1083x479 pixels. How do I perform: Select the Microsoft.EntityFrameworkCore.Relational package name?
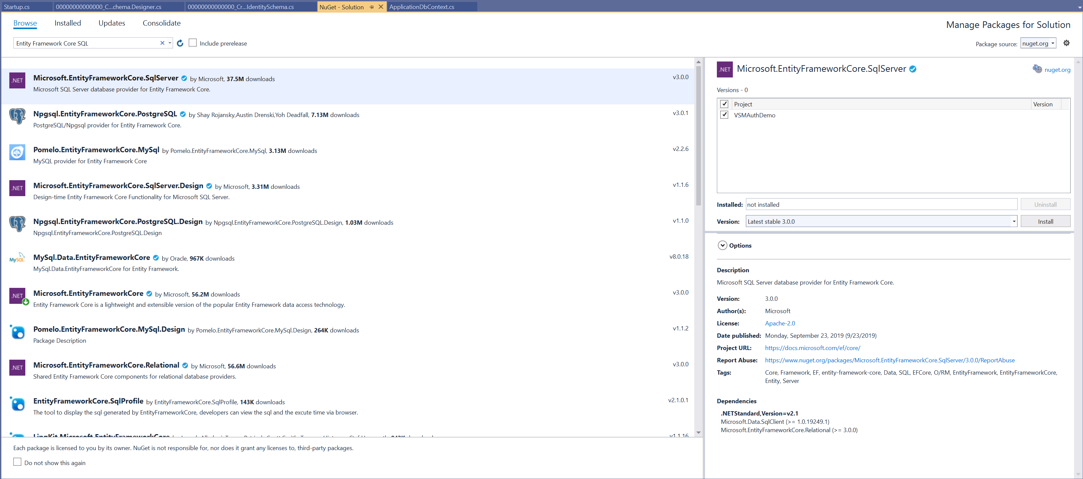click(x=107, y=365)
